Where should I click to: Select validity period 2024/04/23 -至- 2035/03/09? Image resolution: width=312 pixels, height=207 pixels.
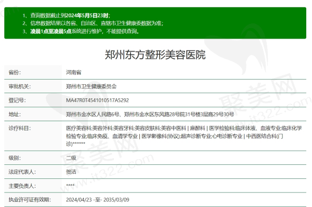[98, 200]
